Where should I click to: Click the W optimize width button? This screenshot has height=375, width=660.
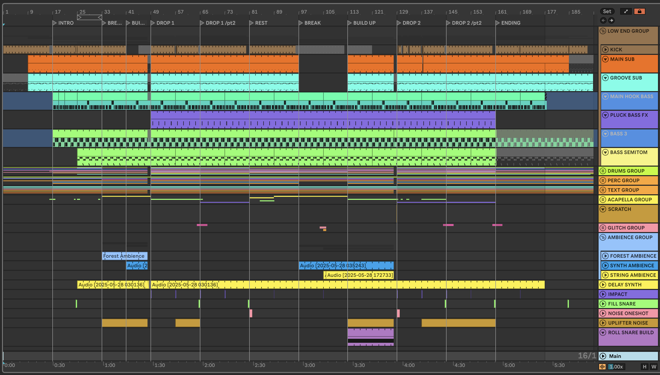coord(653,366)
